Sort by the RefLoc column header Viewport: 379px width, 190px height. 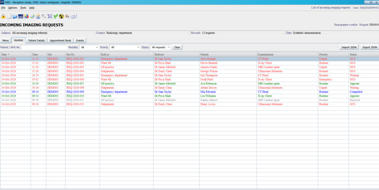coord(126,54)
